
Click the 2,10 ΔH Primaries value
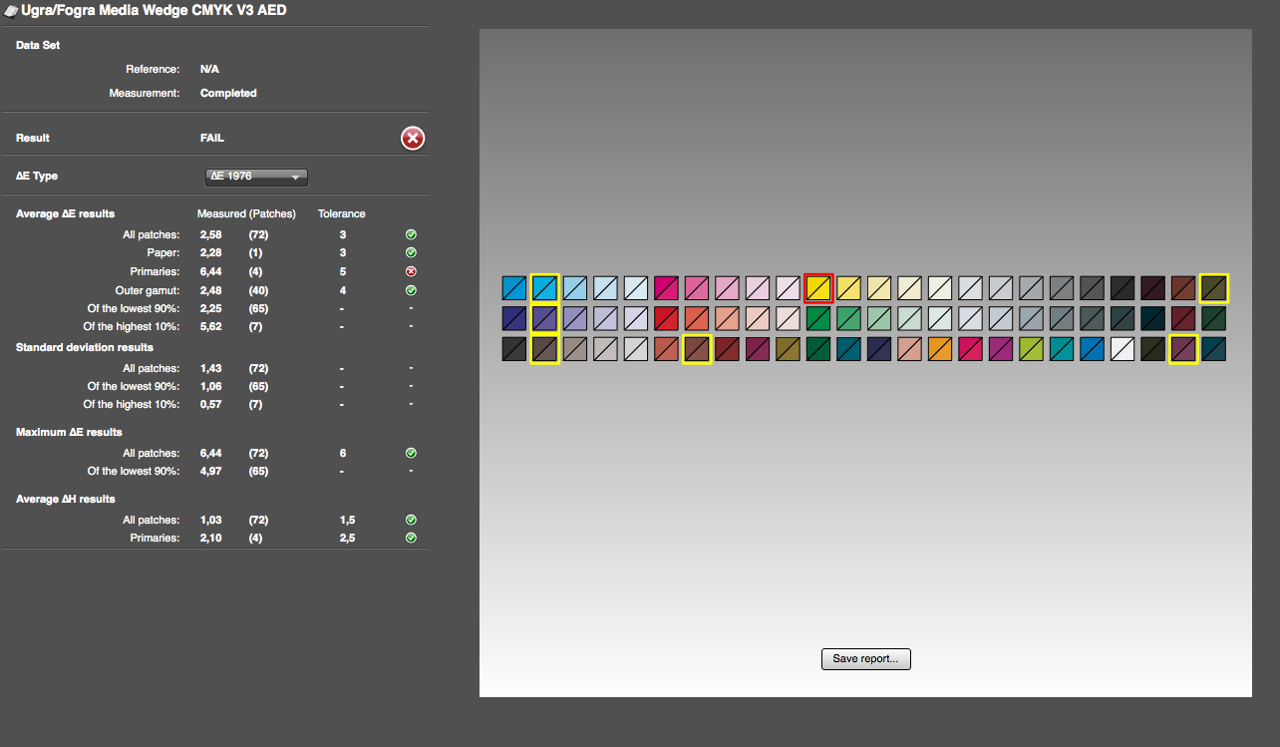coord(210,538)
